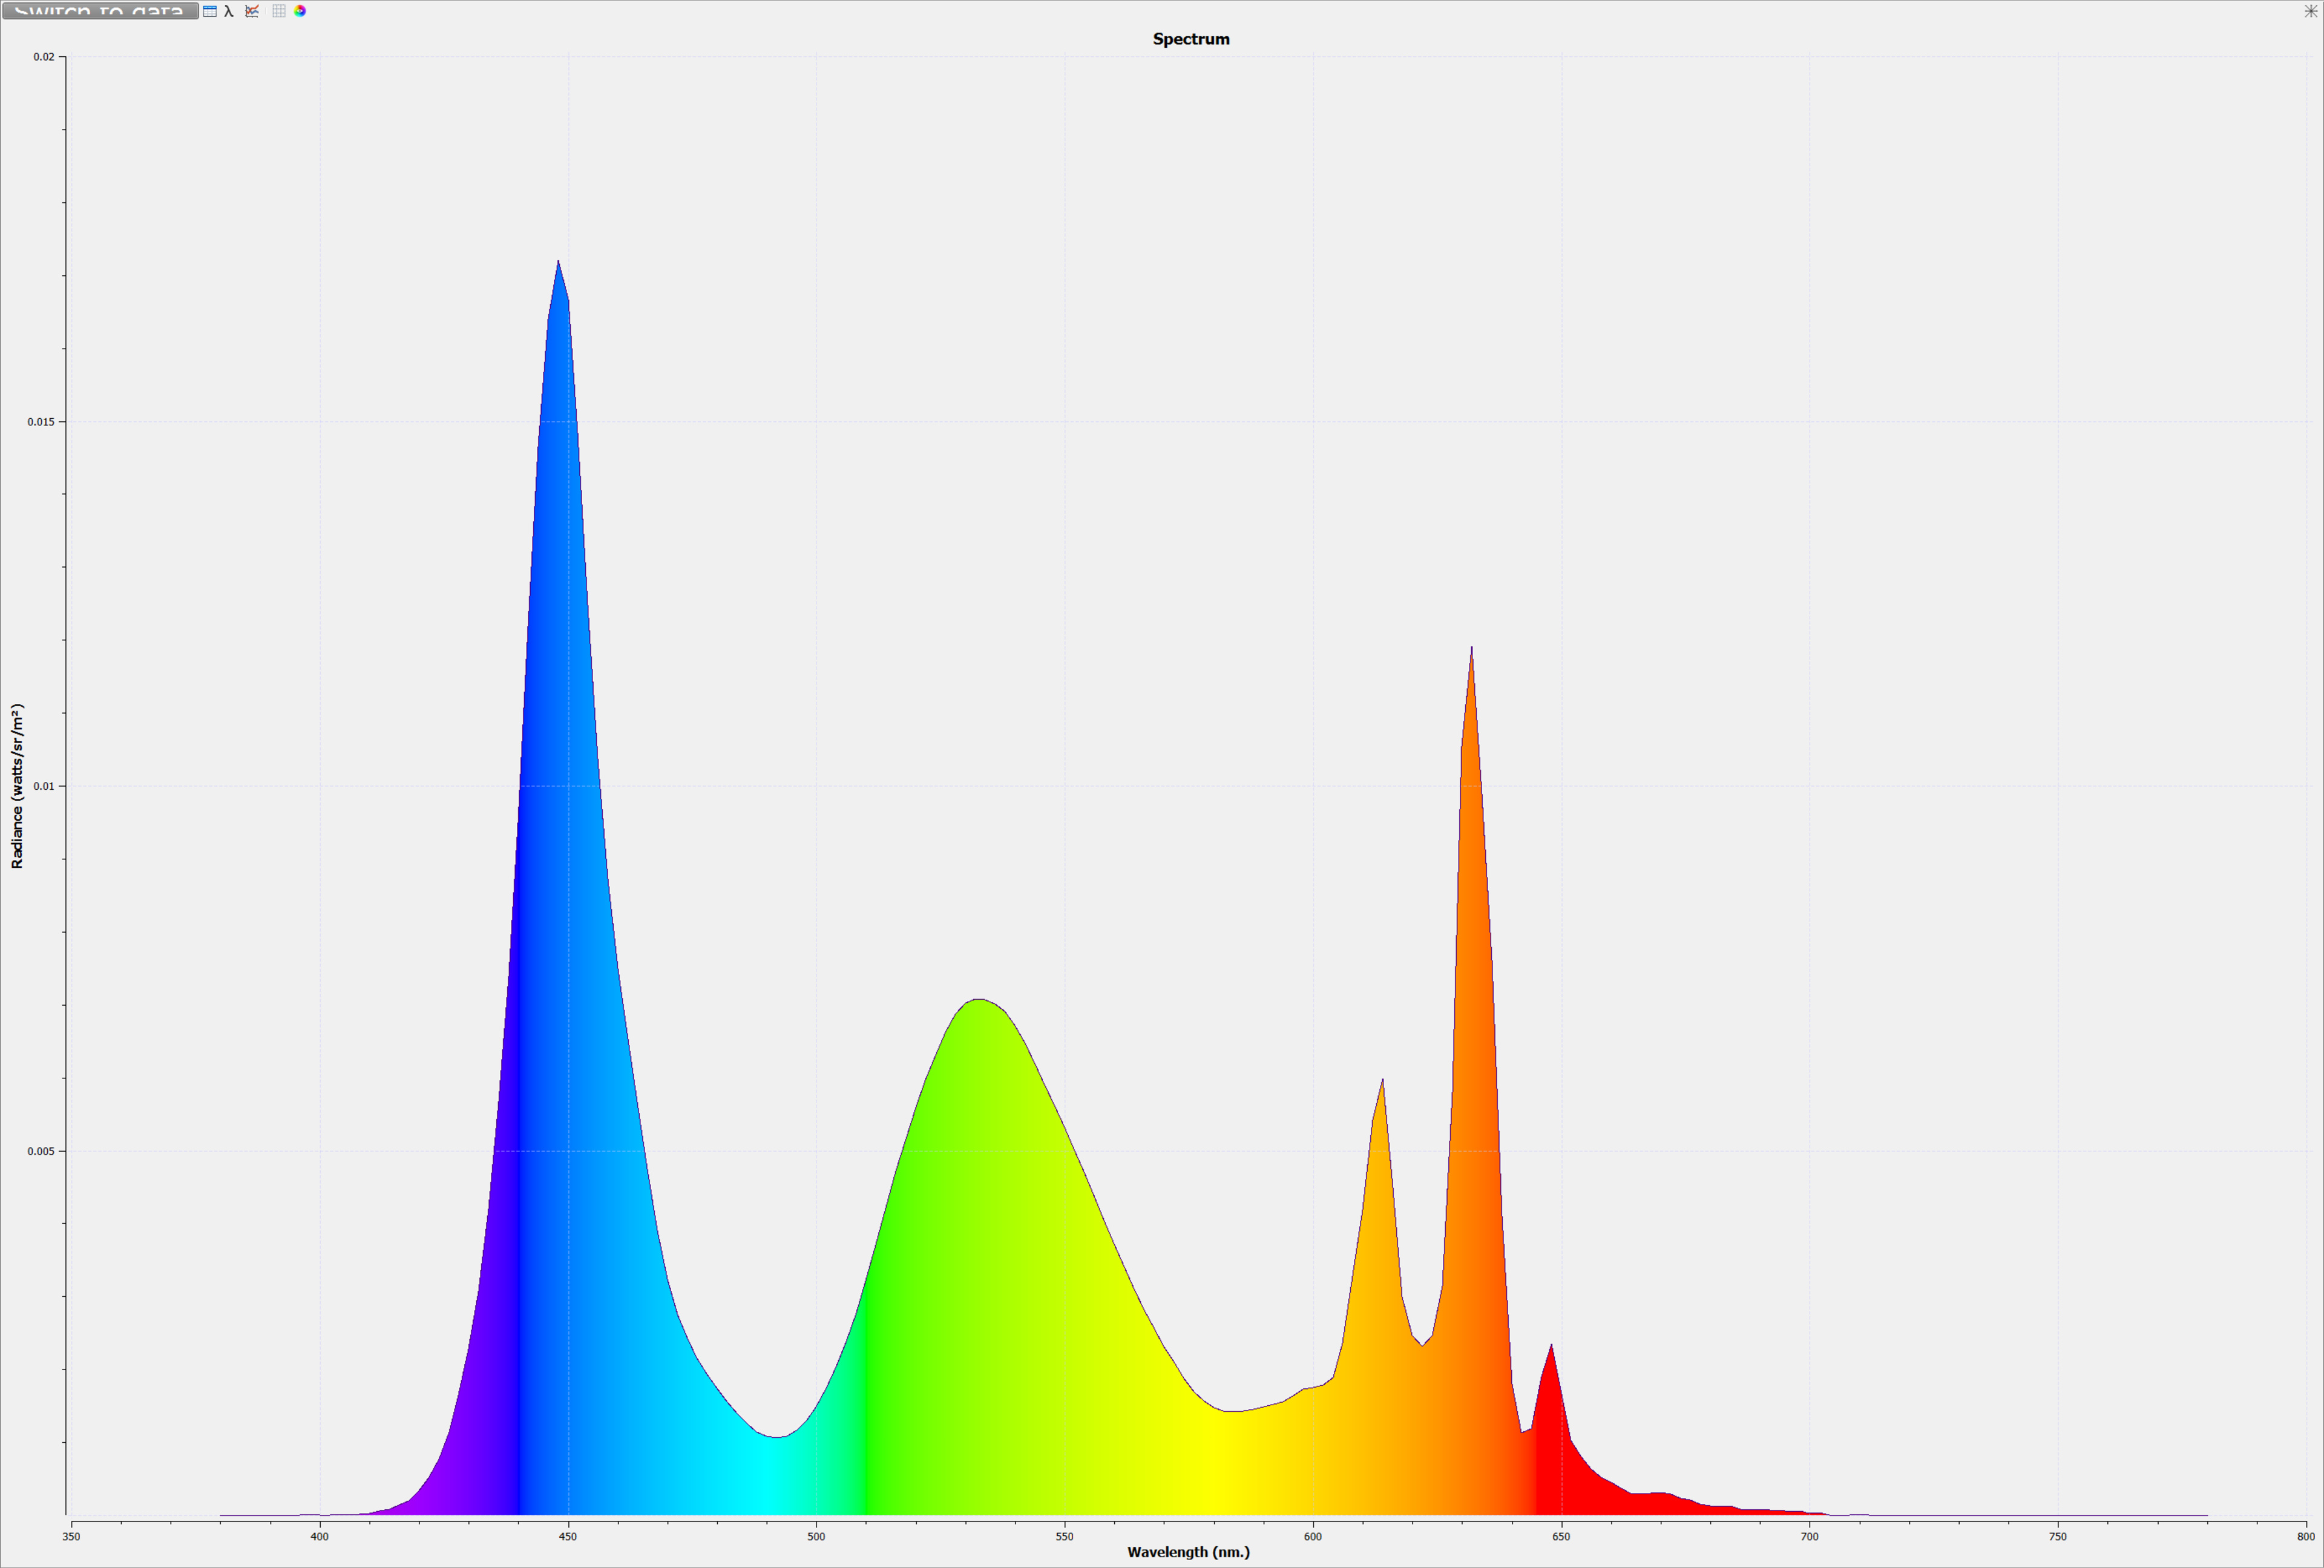Click the Radiance (watts/sr/m²) axis label
Viewport: 2324px width, 1568px height.
click(17, 785)
